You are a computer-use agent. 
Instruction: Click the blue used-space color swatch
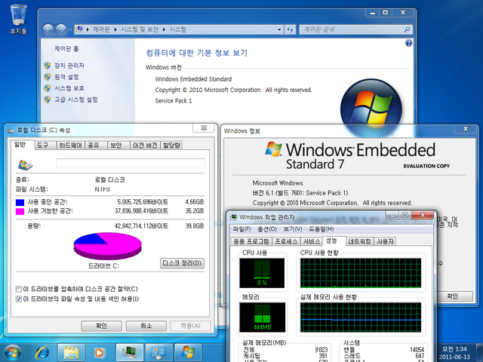[20, 202]
